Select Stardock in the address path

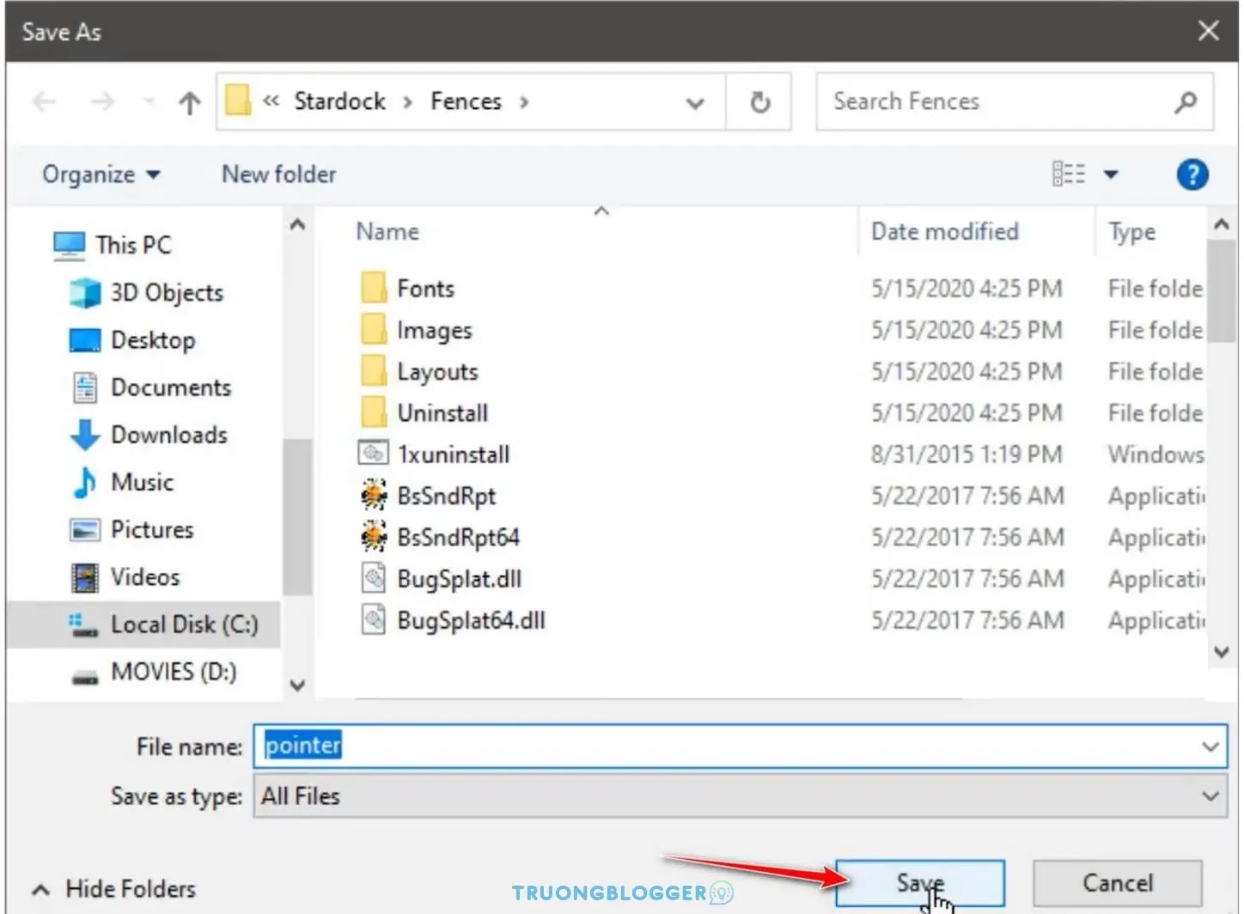pyautogui.click(x=340, y=101)
